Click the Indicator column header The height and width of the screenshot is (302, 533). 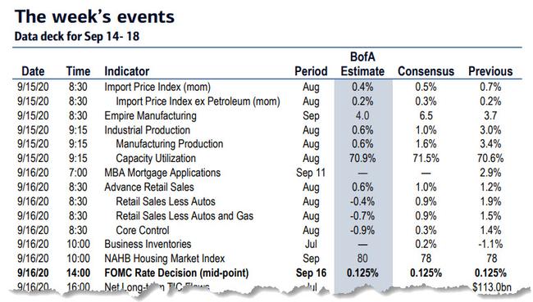click(127, 71)
